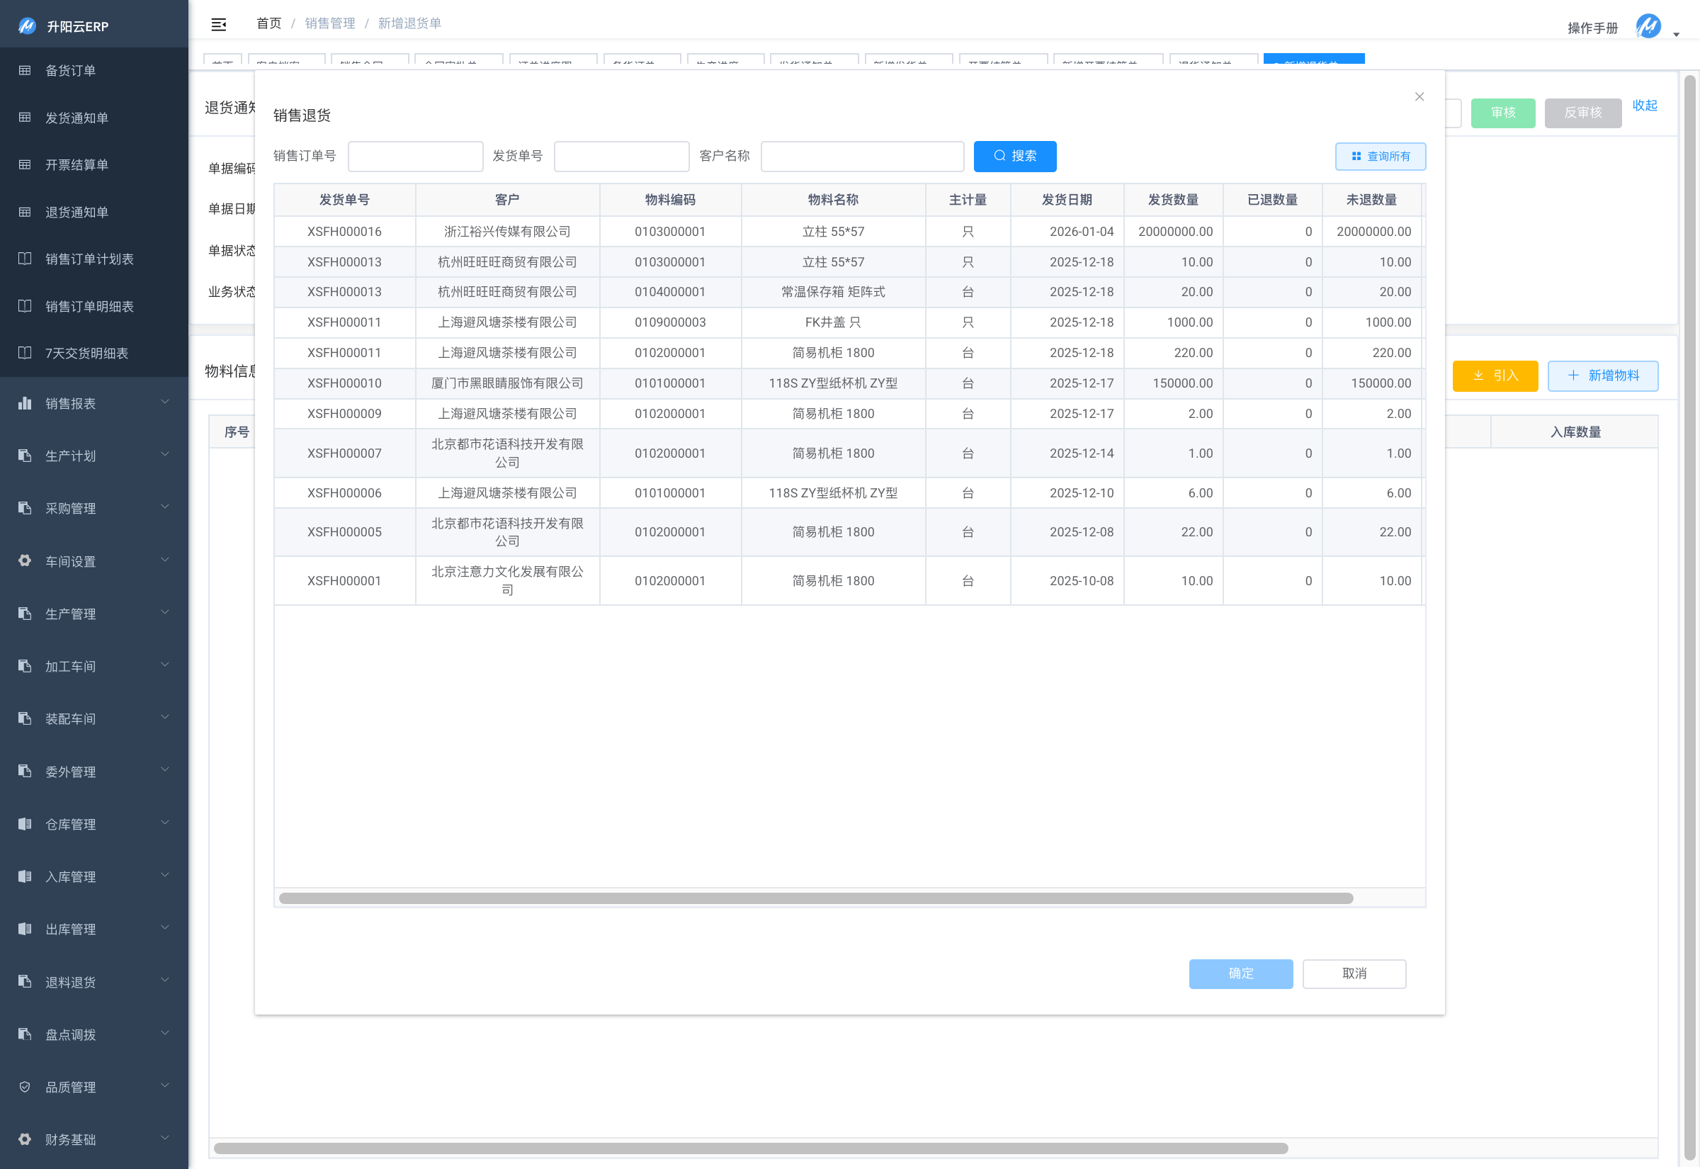Click the 备货订单 grid icon in sidebar
This screenshot has width=1700, height=1169.
(x=25, y=70)
